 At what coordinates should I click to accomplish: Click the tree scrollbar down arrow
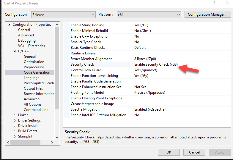click(57, 137)
